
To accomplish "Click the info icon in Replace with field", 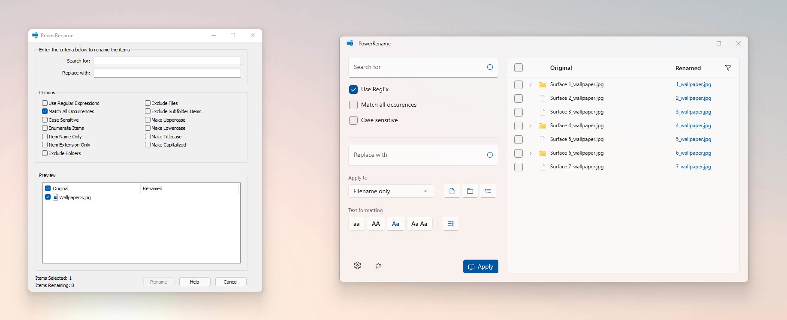I will [x=490, y=155].
